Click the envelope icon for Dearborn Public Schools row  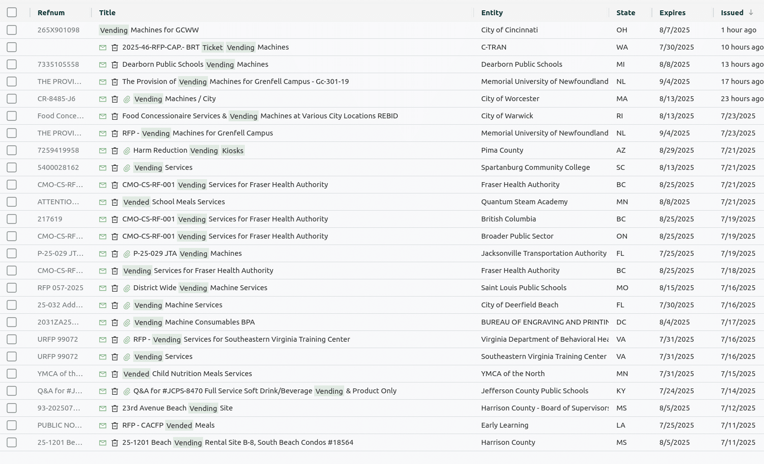[103, 65]
